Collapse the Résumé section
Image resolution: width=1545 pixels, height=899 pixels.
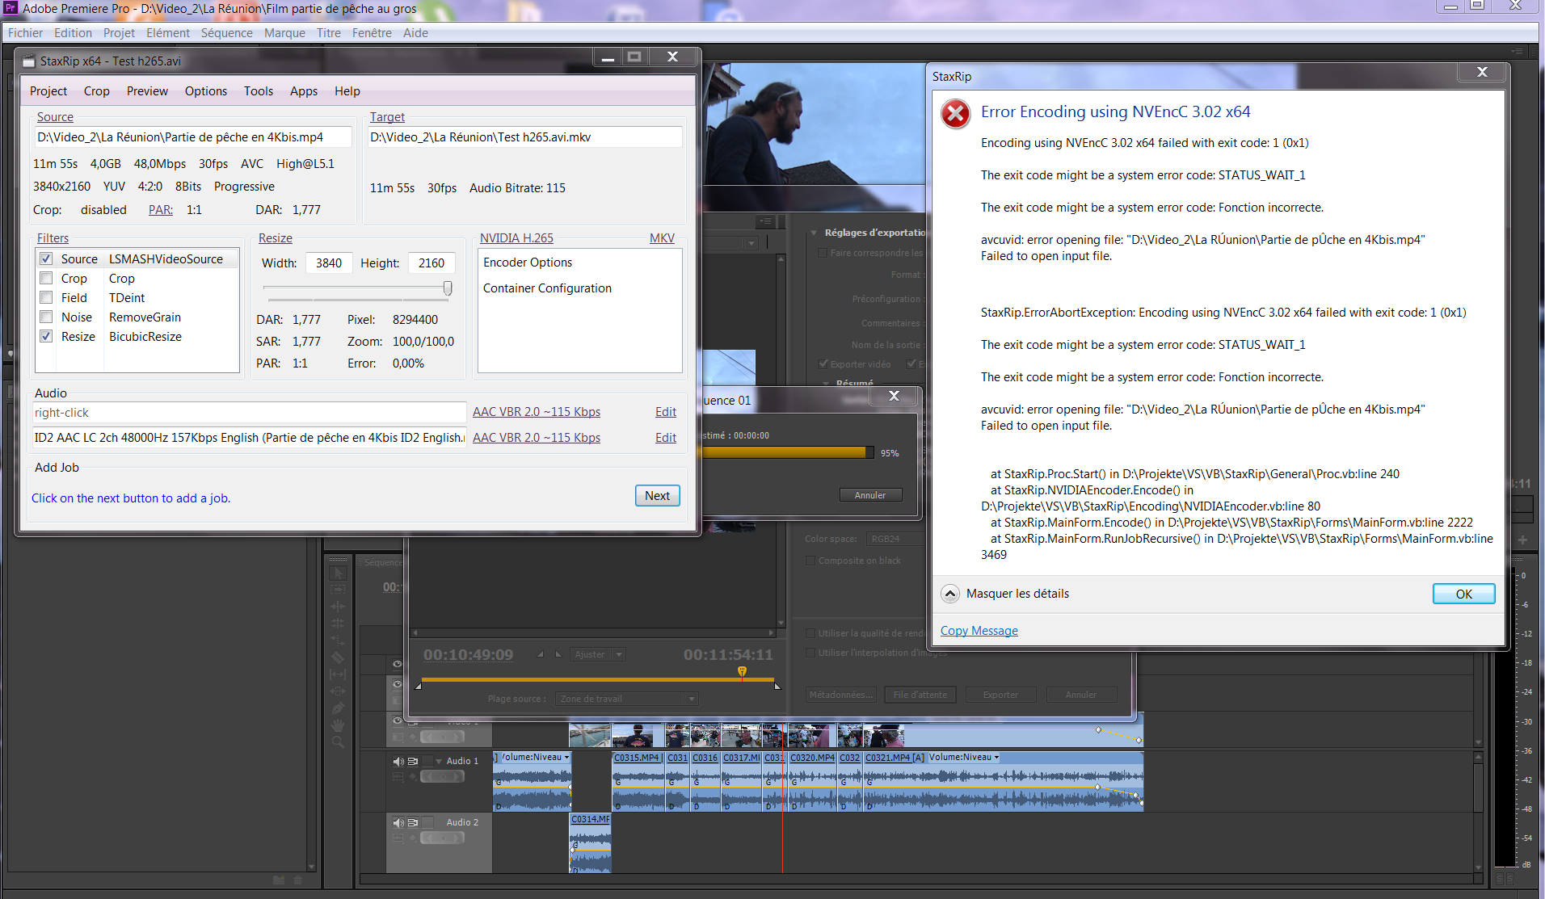[826, 383]
